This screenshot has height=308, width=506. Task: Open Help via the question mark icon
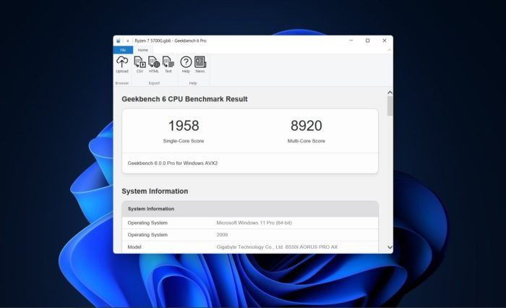(186, 64)
